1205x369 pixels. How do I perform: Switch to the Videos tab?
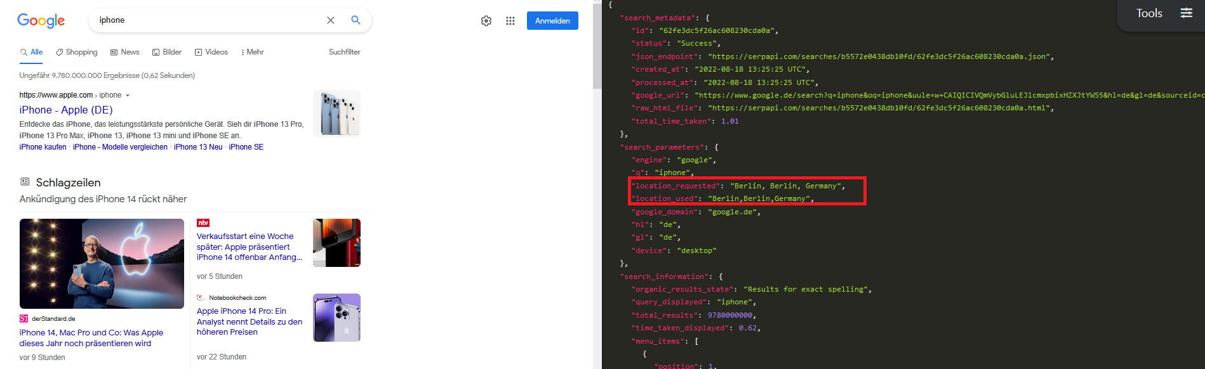[x=211, y=52]
